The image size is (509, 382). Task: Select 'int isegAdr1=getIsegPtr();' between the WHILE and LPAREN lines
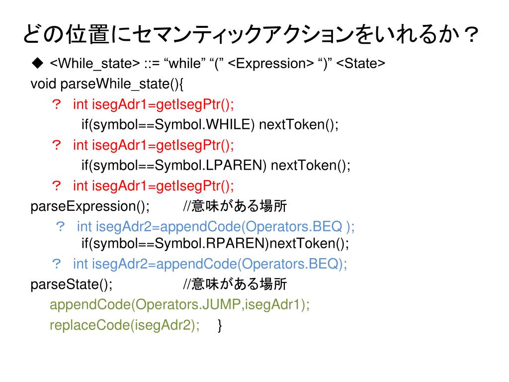click(153, 145)
